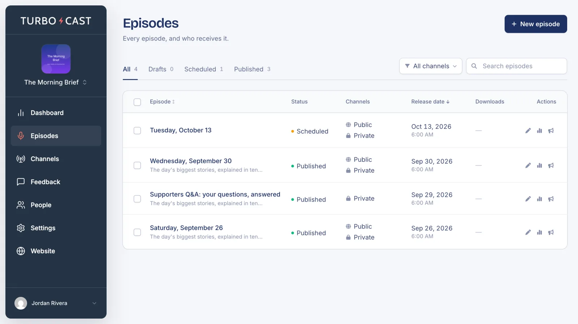Edit the Wednesday, September 30 episode
Viewport: 578px width, 324px height.
point(528,165)
